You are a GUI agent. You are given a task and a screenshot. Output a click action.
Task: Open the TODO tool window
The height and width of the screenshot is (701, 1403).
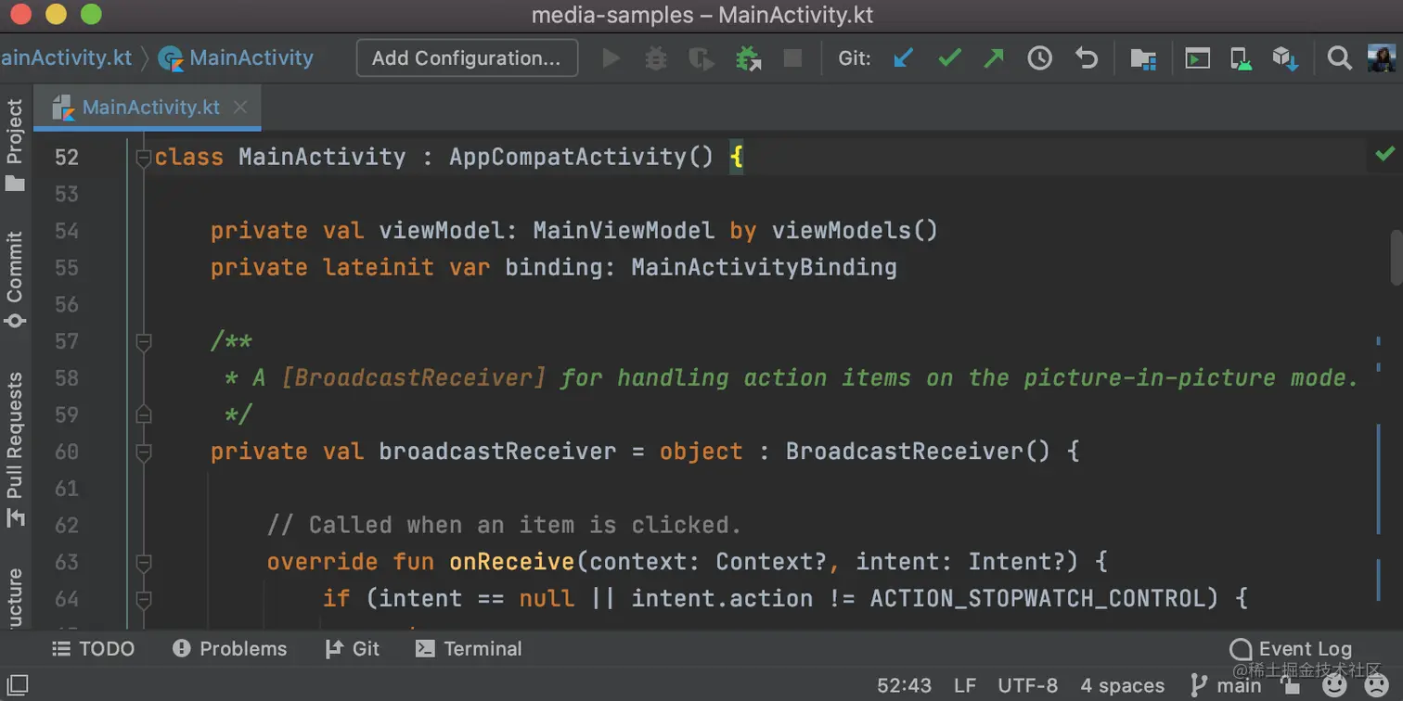(93, 649)
